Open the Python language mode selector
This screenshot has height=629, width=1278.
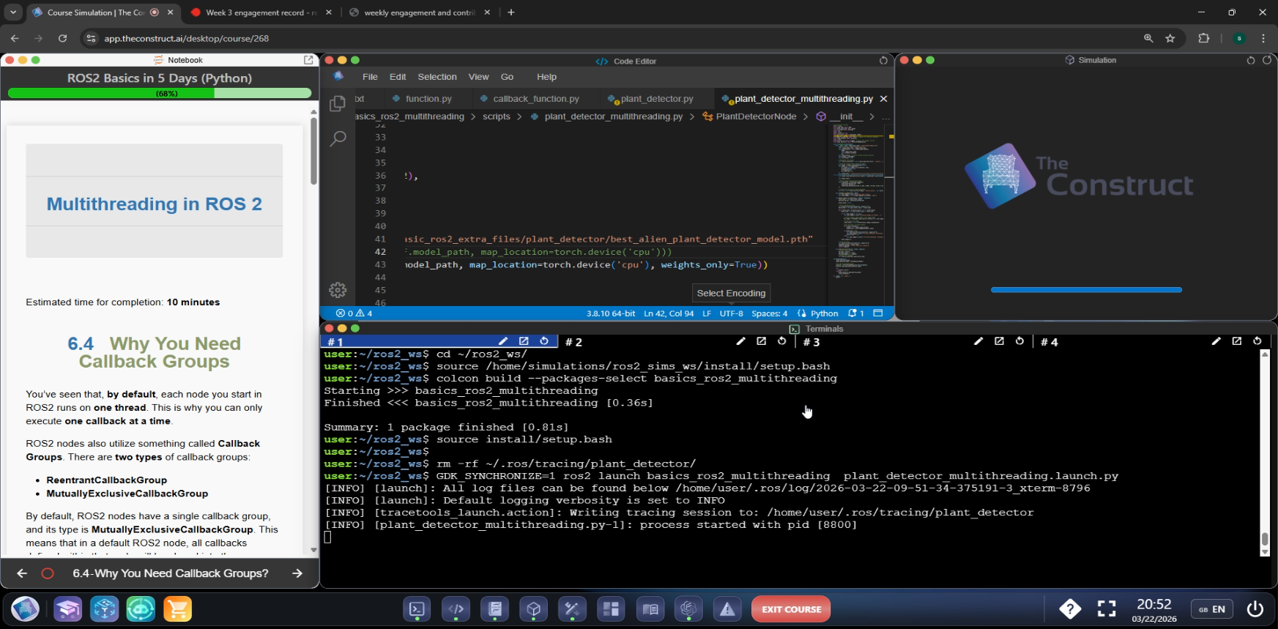(x=824, y=313)
